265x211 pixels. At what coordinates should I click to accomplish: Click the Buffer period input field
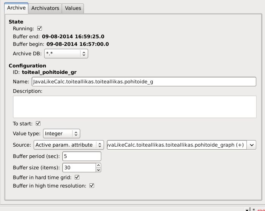(82, 156)
